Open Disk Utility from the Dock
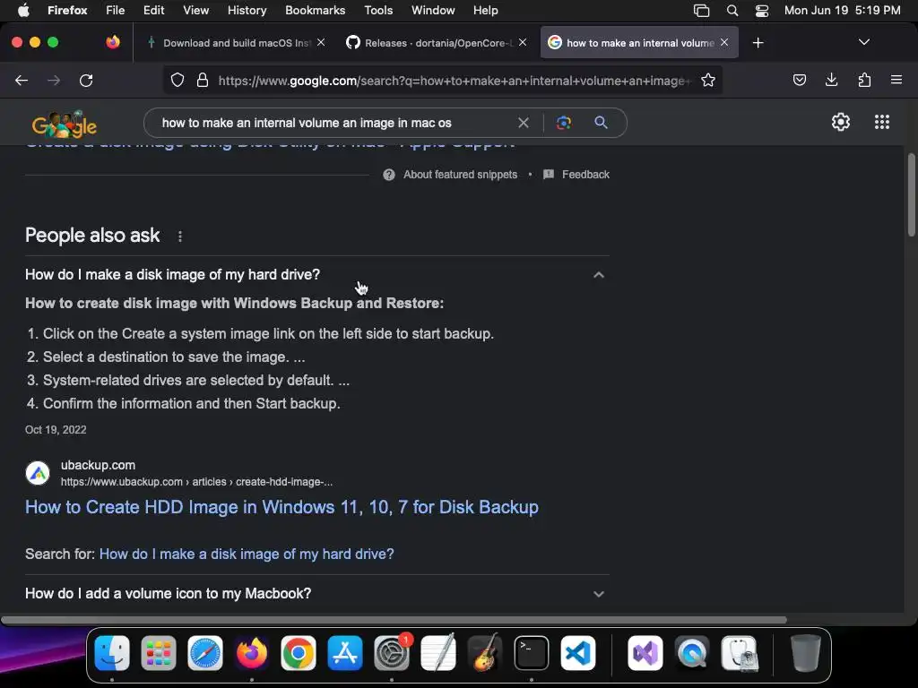 click(x=739, y=653)
